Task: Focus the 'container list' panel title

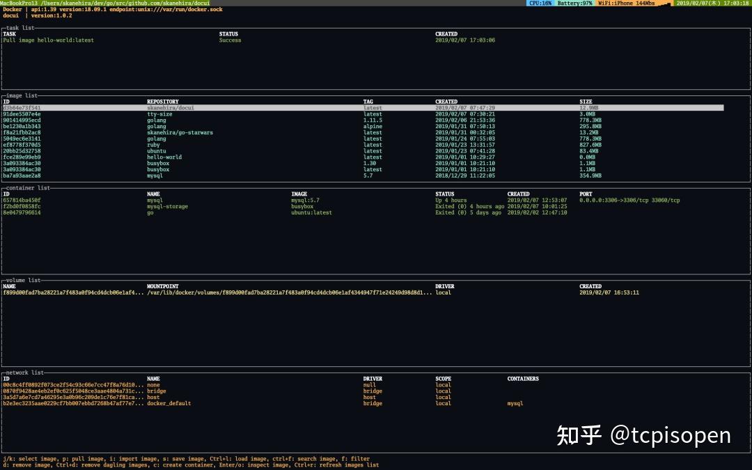Action: (x=28, y=187)
